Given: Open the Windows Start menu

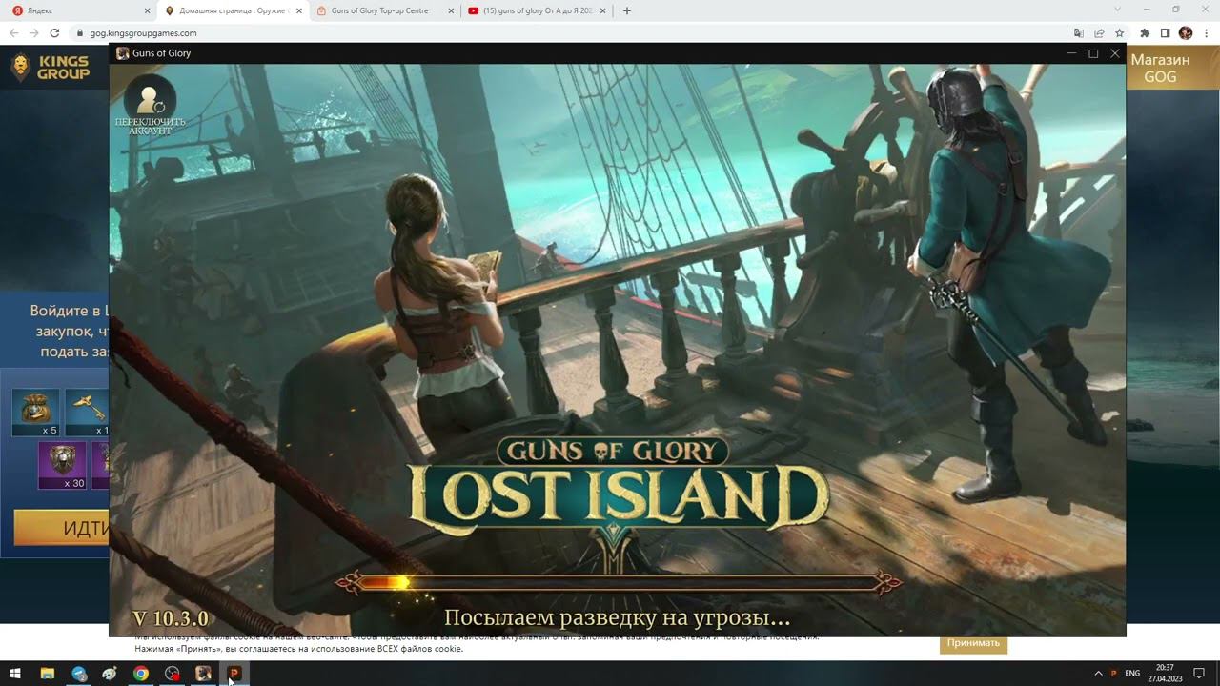Looking at the screenshot, I should [15, 673].
